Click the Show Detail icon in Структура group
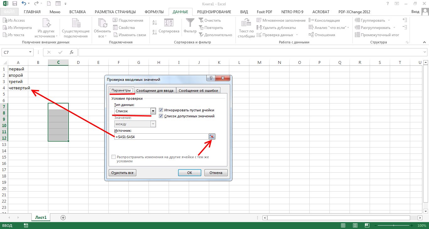 [x=405, y=20]
